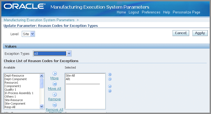
Task: Open the Level dropdown
Action: point(29,34)
